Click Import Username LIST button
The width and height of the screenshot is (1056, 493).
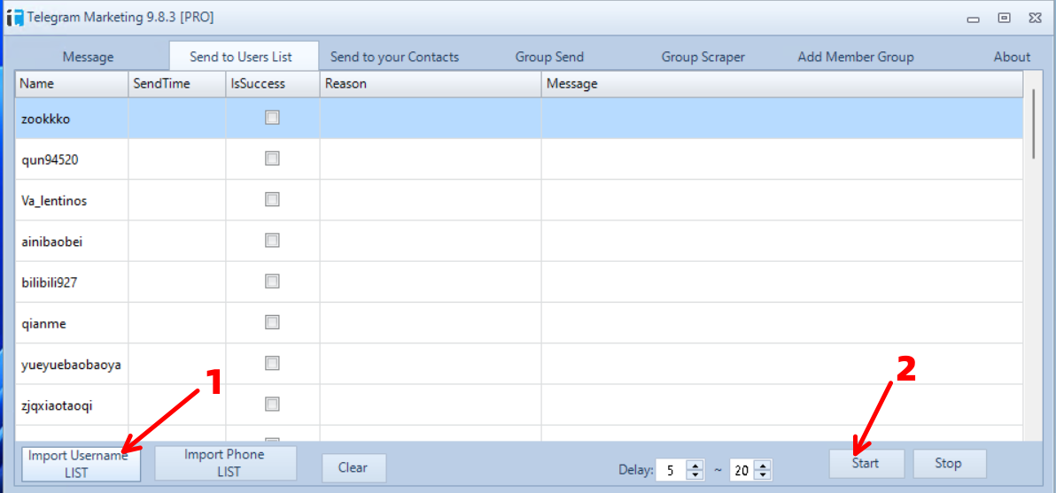coord(81,464)
